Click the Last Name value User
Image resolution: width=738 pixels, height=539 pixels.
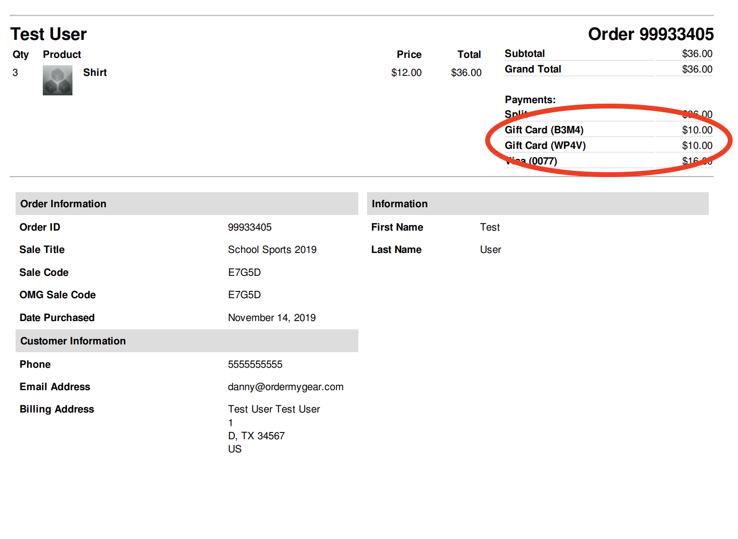pos(491,250)
